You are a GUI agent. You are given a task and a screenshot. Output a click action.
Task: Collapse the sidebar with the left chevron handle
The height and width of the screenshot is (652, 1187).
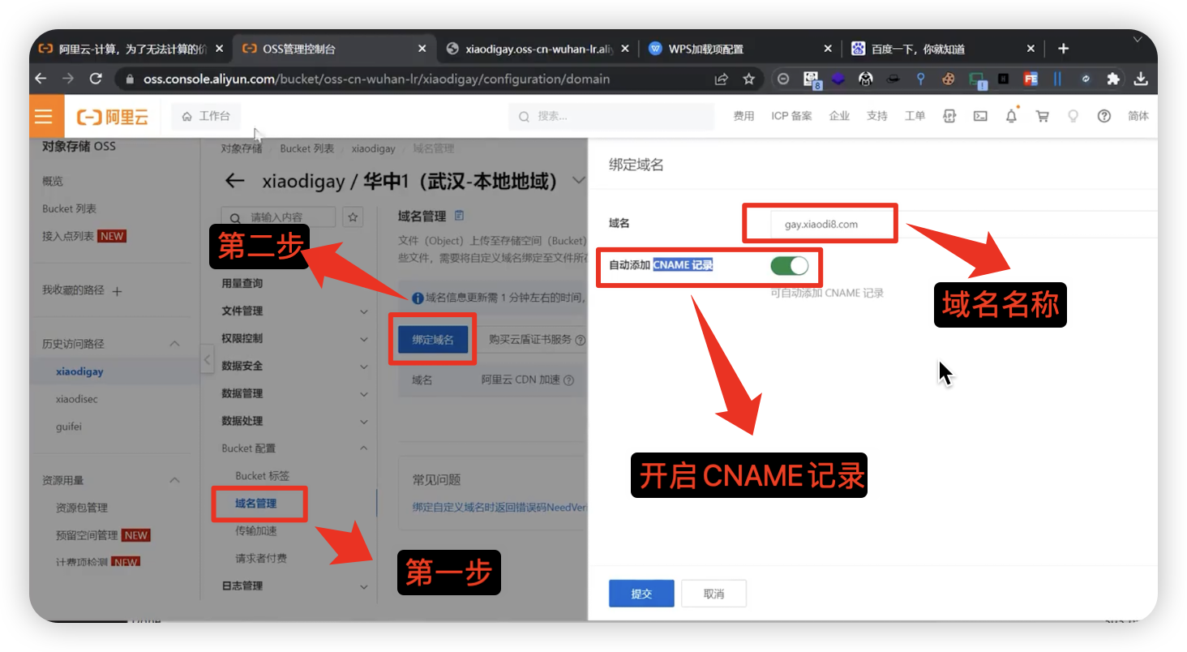(207, 358)
